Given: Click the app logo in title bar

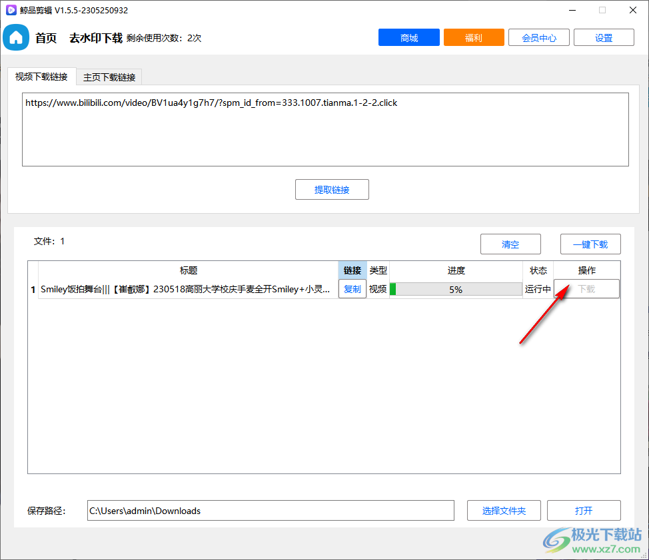Looking at the screenshot, I should coord(11,10).
